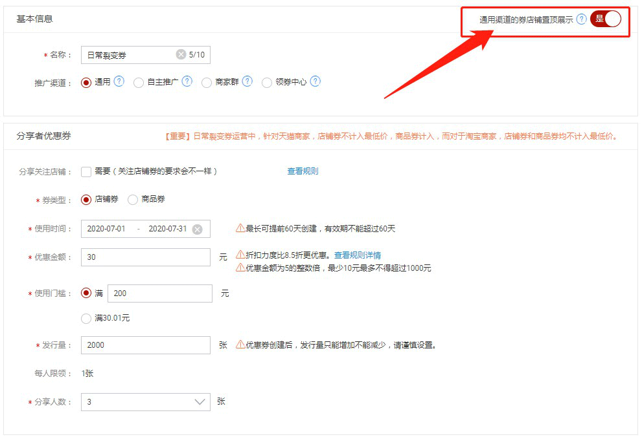Expand the 分享人数 dropdown
This screenshot has height=437, width=642.
pyautogui.click(x=200, y=402)
